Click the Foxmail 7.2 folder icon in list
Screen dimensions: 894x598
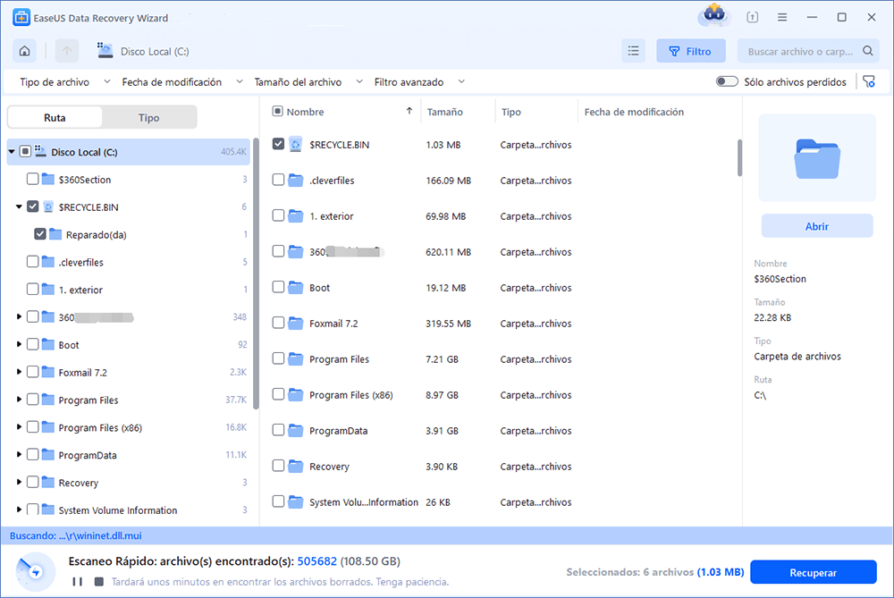(x=295, y=324)
